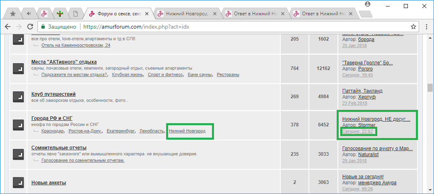Open the Сомнительные отчеты forum
This screenshot has width=434, height=194.
pos(59,148)
